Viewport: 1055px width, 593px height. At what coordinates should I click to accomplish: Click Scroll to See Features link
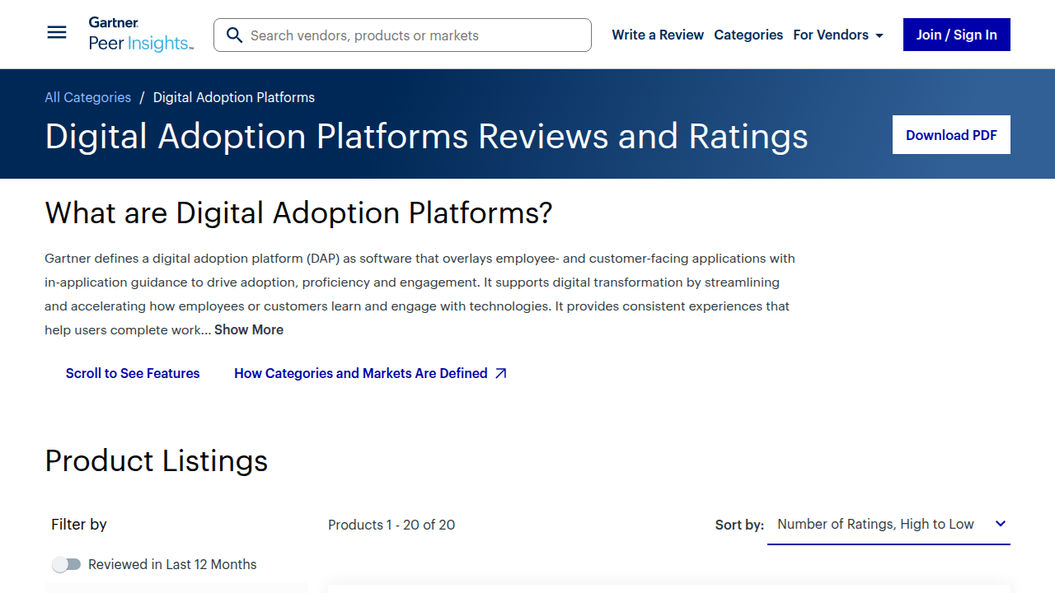[x=133, y=373]
